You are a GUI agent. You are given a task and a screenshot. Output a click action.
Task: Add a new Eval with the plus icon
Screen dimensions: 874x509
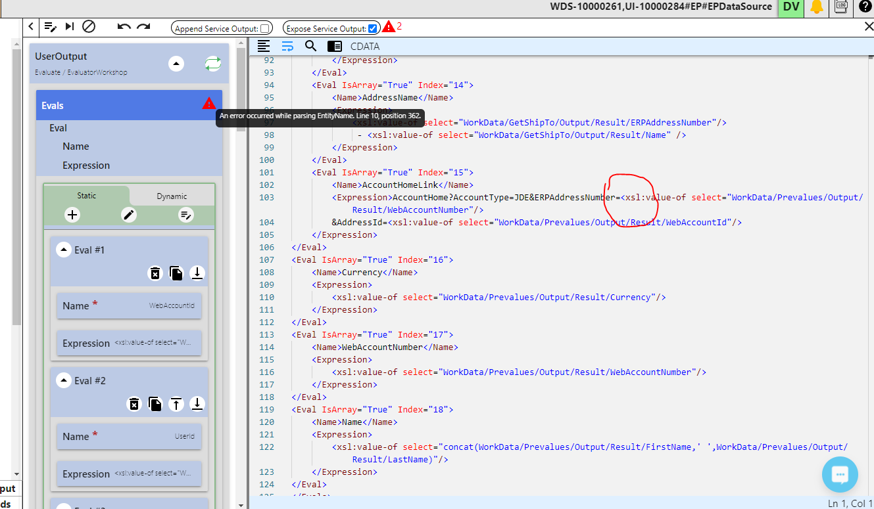(72, 215)
